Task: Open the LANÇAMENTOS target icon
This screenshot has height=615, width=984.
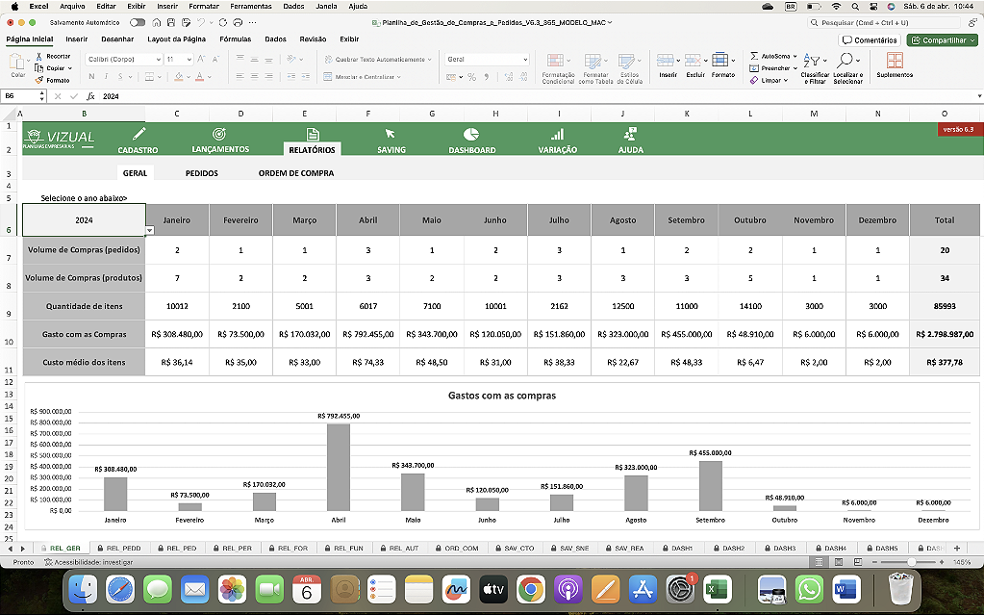Action: coord(219,134)
